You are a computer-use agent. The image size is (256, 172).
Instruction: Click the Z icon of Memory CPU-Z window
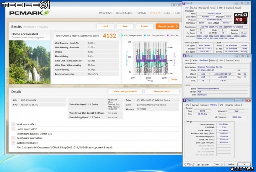tap(185, 101)
